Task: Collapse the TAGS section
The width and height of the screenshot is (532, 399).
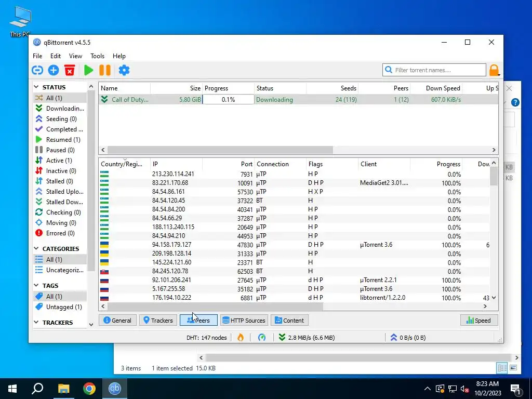Action: point(36,286)
